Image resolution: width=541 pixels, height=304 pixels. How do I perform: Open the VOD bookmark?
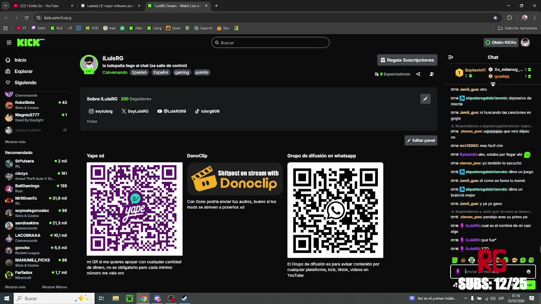(x=92, y=28)
